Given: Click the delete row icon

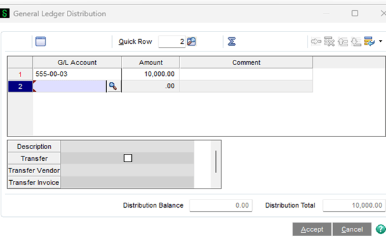Looking at the screenshot, I should (x=329, y=41).
